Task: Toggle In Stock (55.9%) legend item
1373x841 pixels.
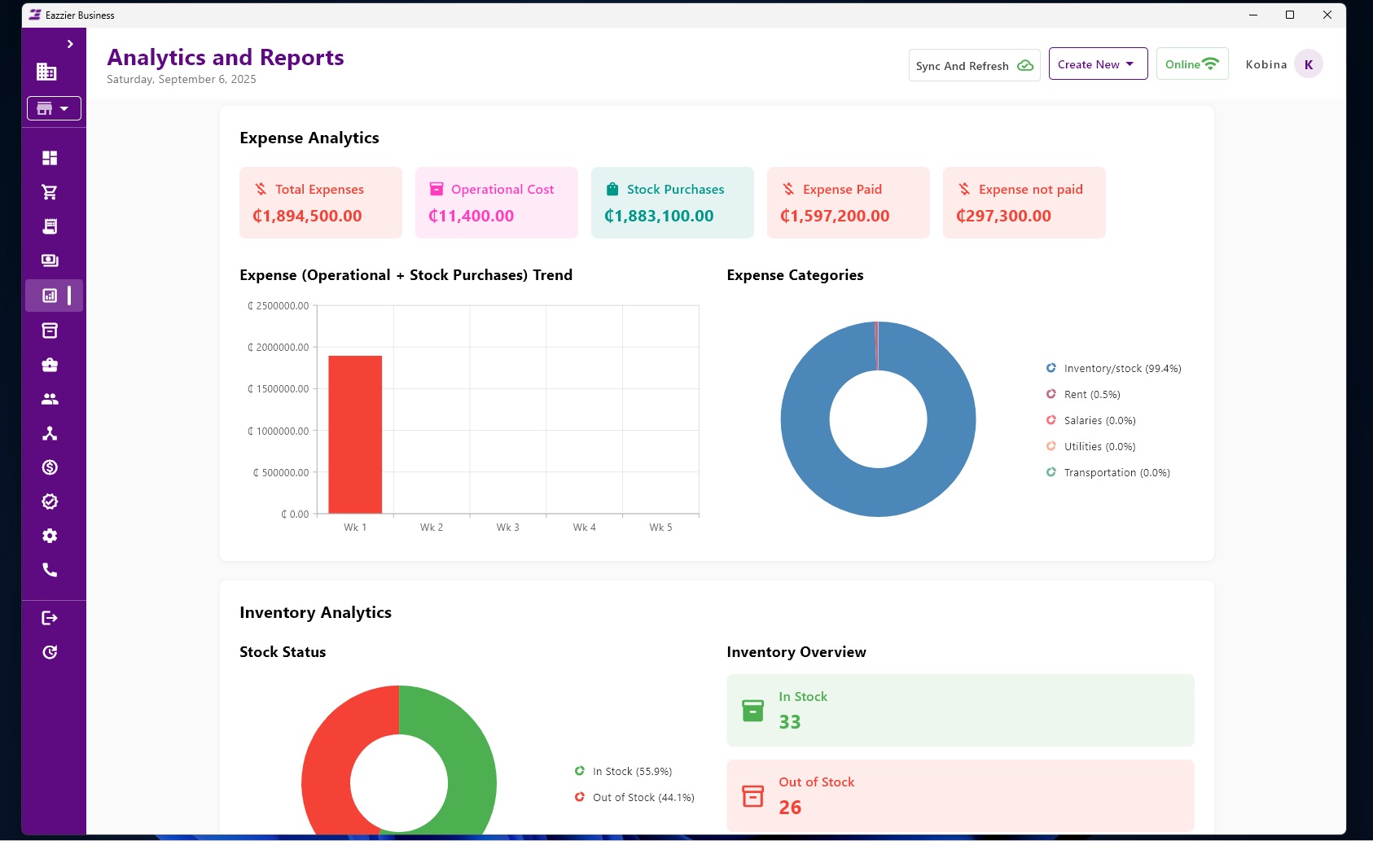Action: pyautogui.click(x=623, y=772)
